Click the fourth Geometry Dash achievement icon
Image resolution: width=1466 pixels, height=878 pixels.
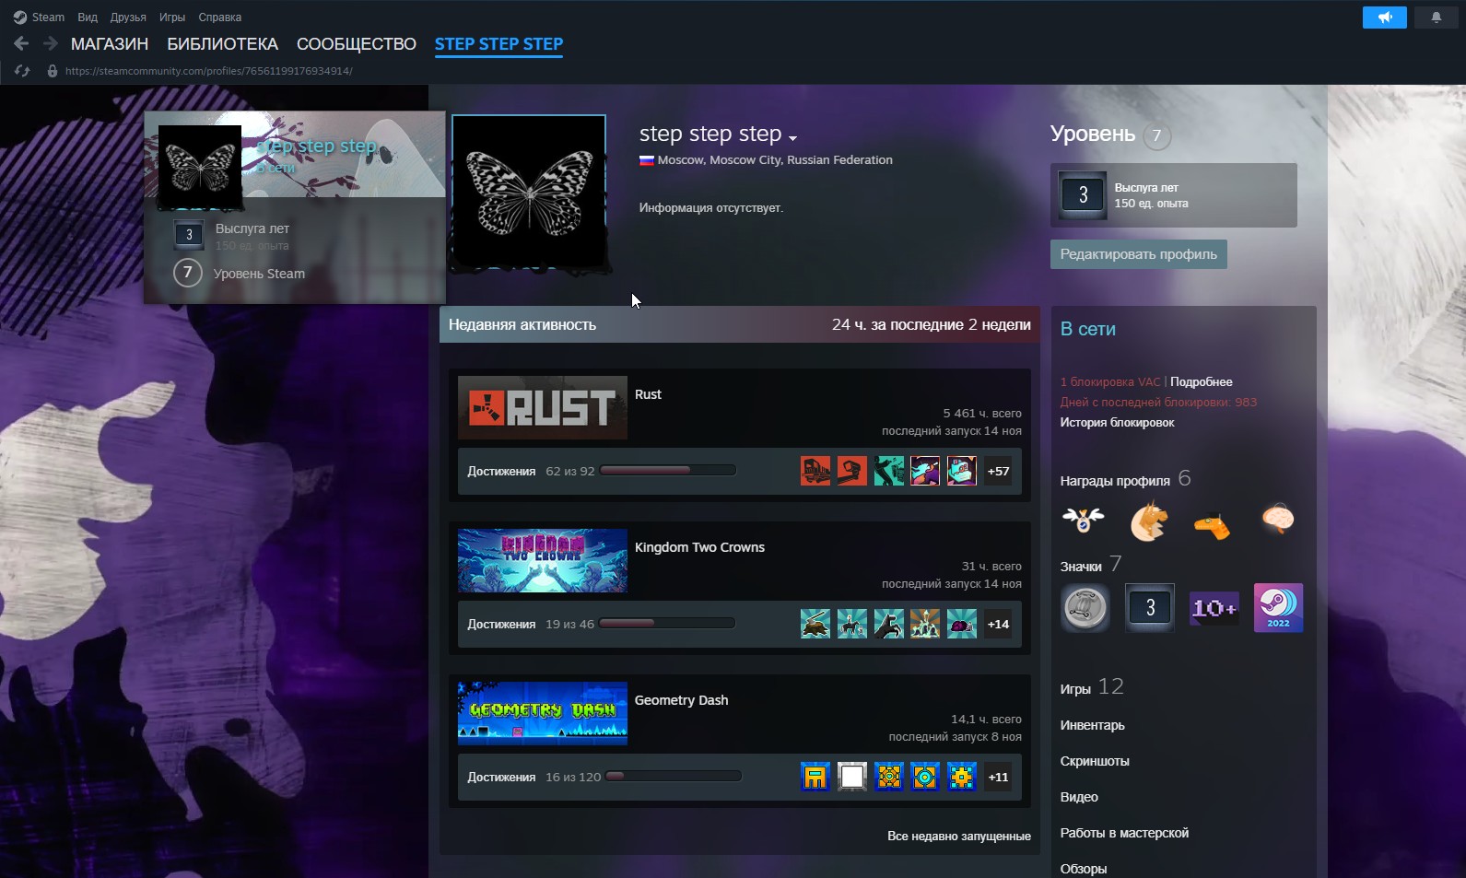[x=925, y=777]
